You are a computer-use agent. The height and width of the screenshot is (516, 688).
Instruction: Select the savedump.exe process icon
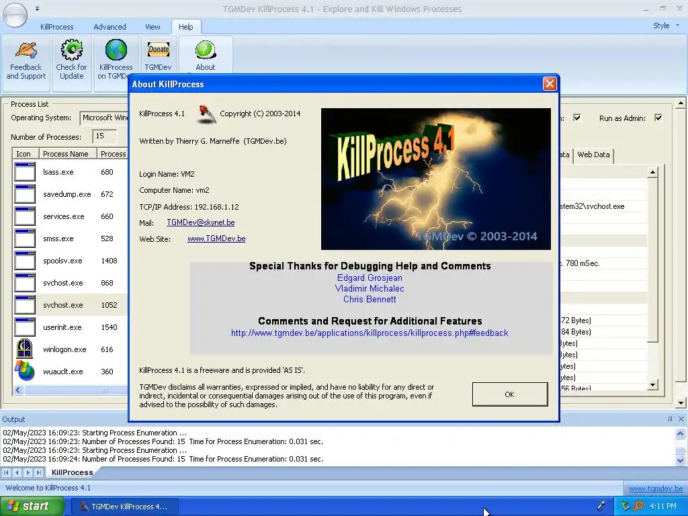(25, 194)
